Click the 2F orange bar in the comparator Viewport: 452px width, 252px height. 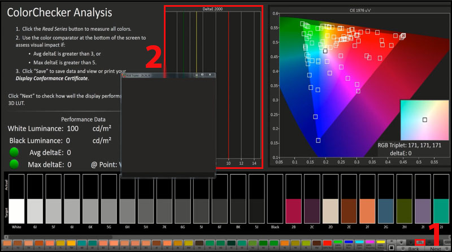point(367,199)
